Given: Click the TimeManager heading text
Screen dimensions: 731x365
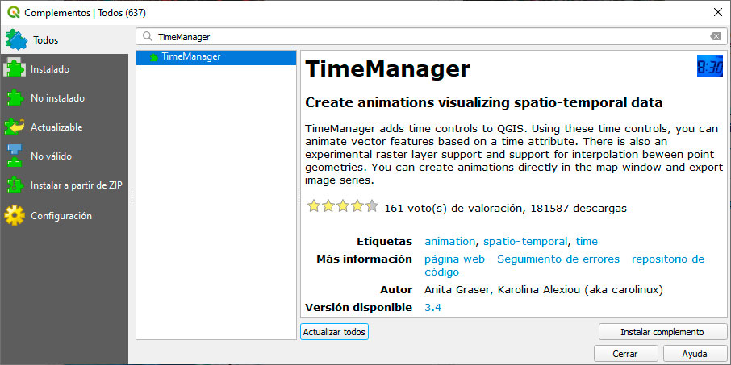Looking at the screenshot, I should pos(387,69).
